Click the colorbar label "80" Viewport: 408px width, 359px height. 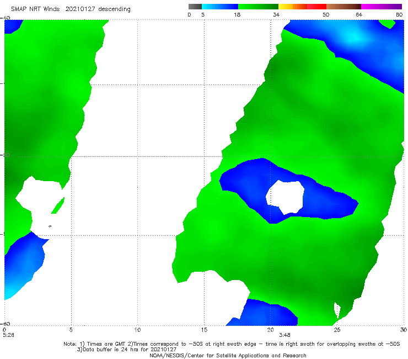(399, 14)
